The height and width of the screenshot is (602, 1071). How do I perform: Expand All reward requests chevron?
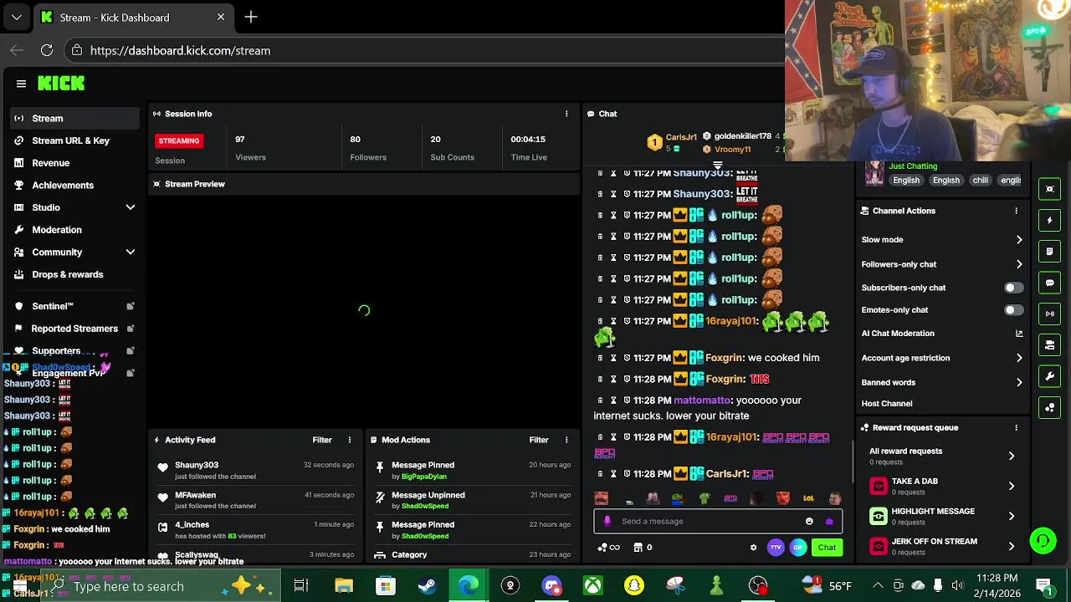[1012, 456]
